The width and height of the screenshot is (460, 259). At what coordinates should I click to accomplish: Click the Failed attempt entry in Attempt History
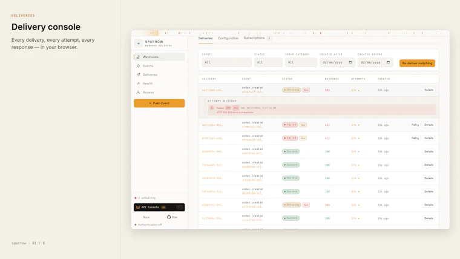(x=322, y=110)
